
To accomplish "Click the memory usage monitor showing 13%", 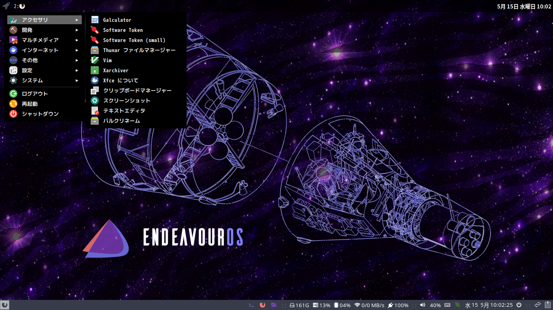I will (321, 305).
